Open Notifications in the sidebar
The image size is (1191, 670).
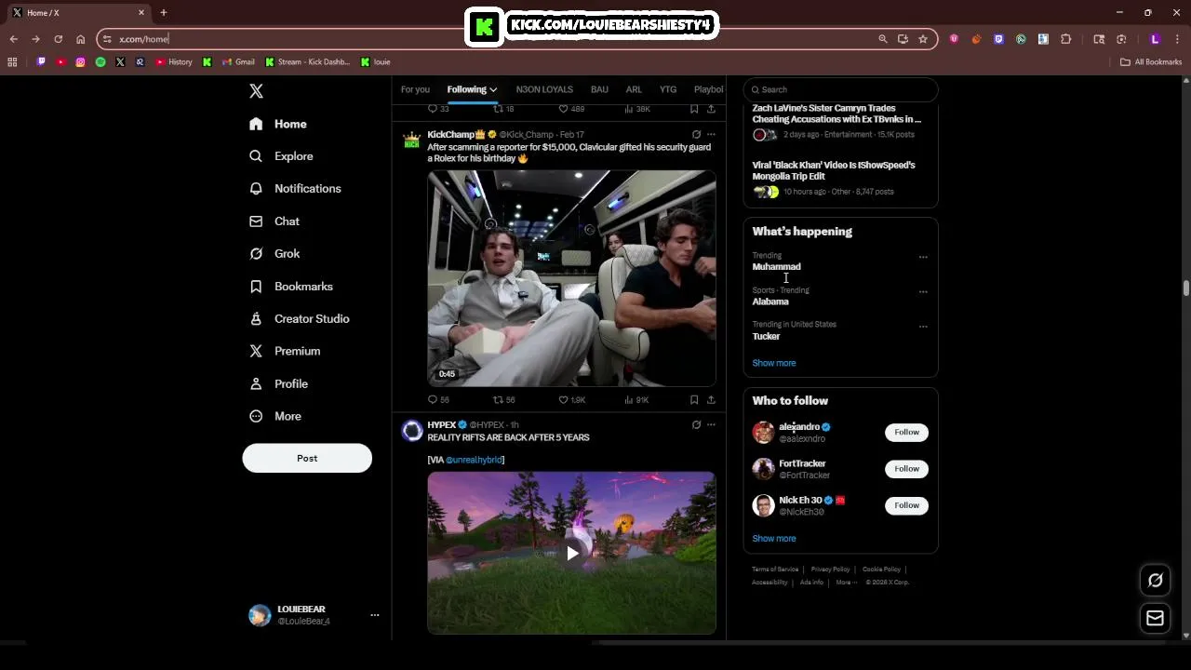click(295, 188)
